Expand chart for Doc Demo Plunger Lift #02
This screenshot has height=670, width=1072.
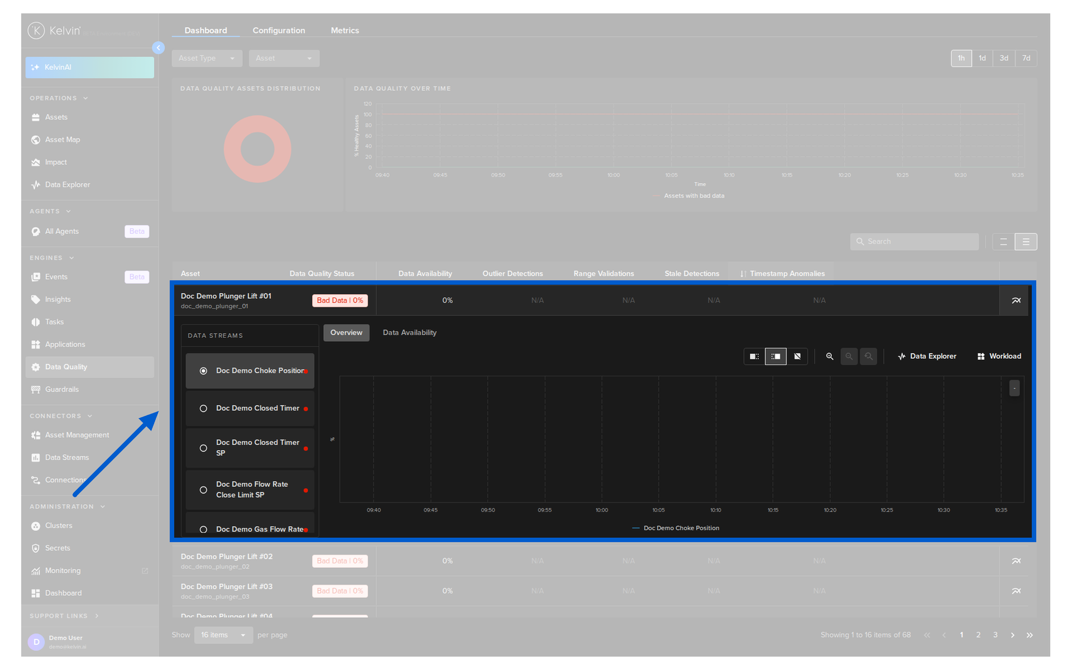[1016, 561]
